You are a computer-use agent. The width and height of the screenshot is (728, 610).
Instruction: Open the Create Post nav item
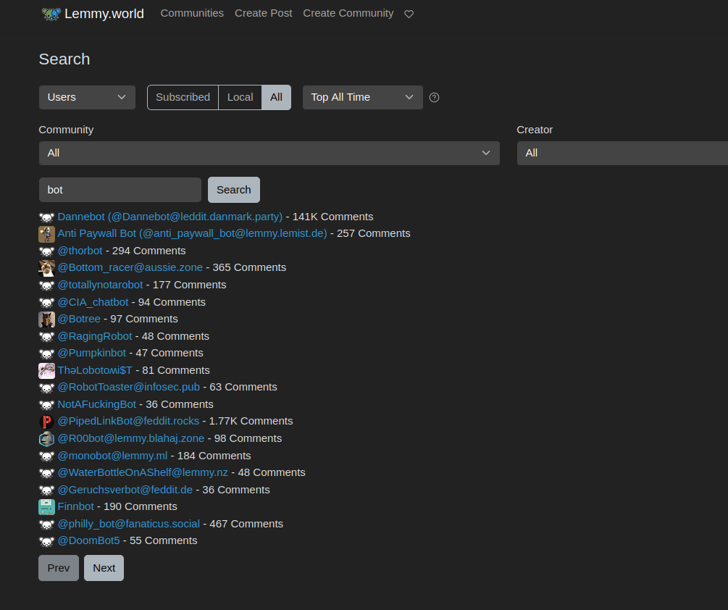click(263, 14)
